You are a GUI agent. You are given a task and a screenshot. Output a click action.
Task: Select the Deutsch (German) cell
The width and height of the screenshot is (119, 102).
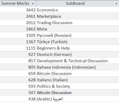pyautogui.click(x=77, y=54)
